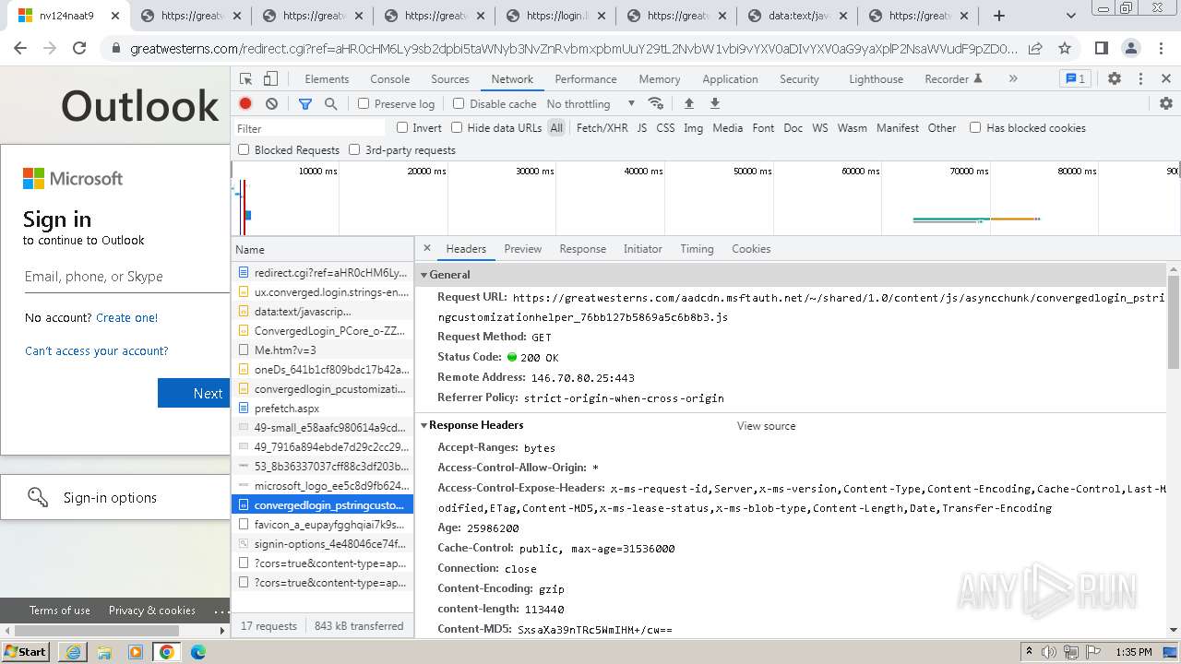Filter requests by Img type
Viewport: 1181px width, 664px height.
tap(693, 128)
